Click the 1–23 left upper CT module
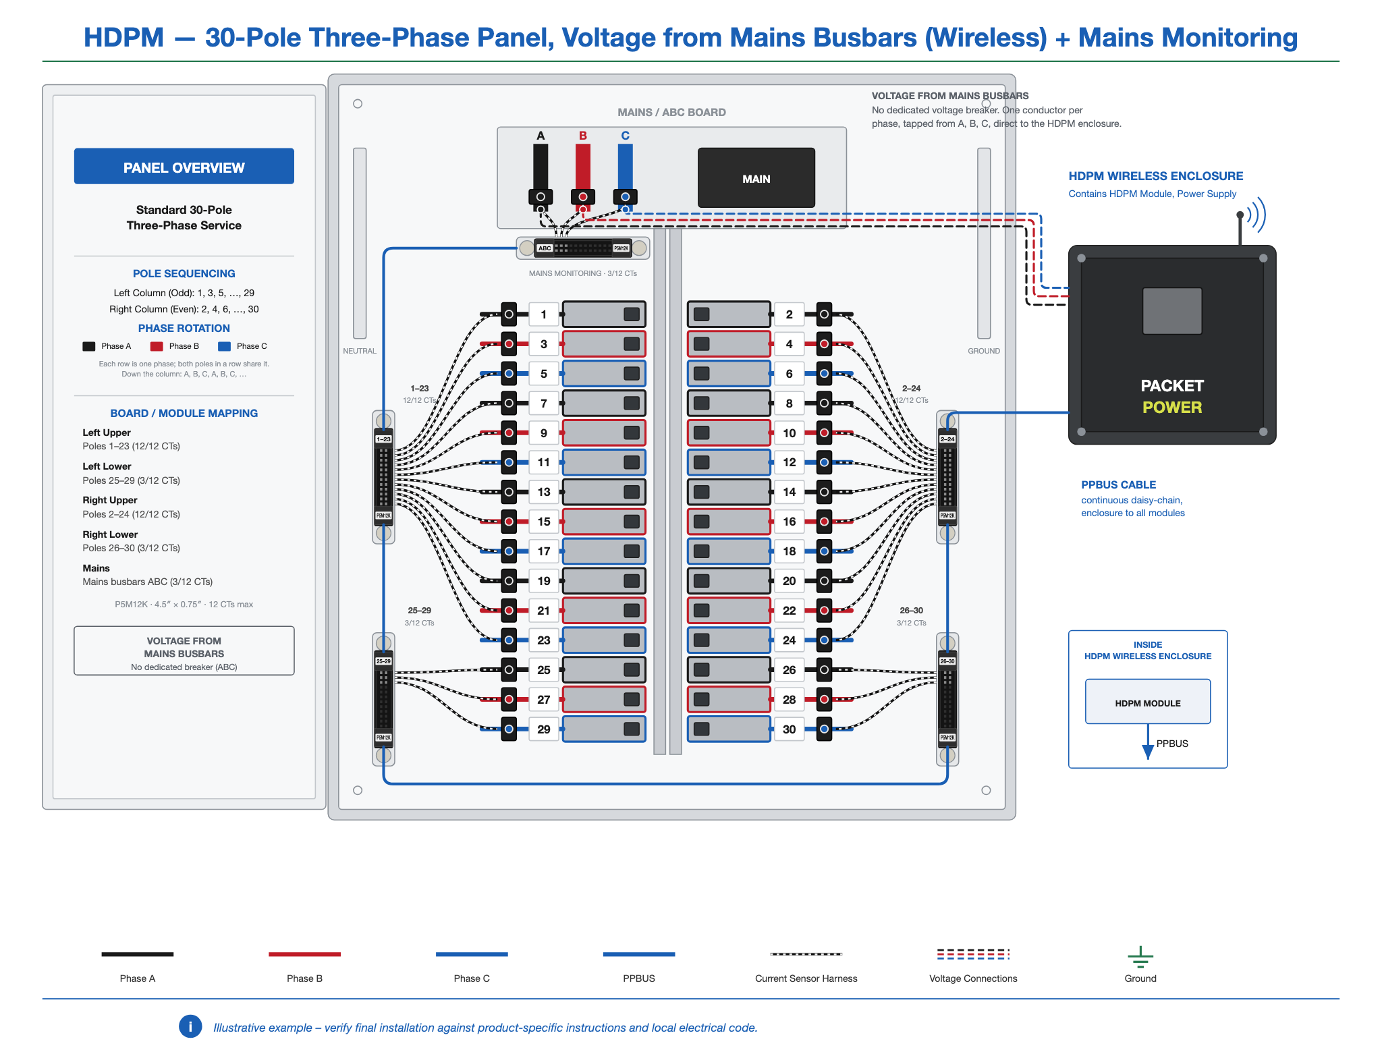The width and height of the screenshot is (1382, 1058). click(383, 477)
